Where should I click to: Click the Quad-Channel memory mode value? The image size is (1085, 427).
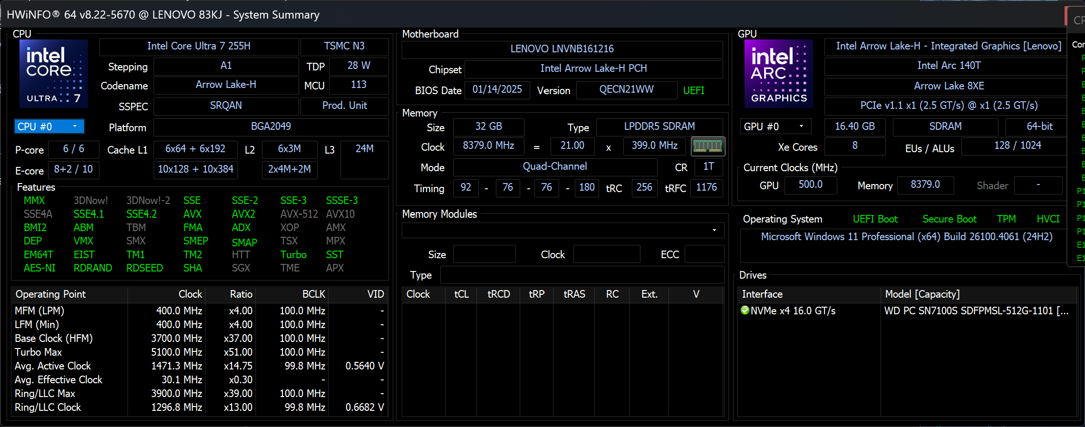(555, 166)
